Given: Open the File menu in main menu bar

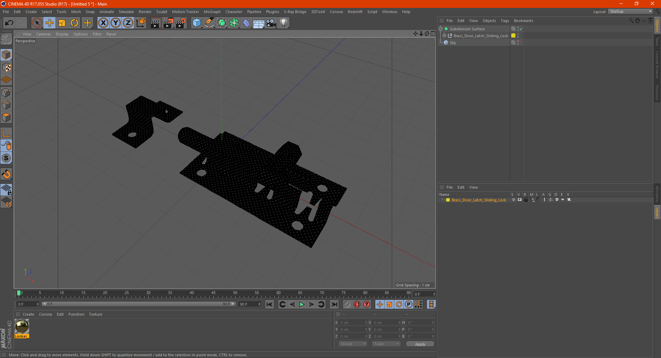Looking at the screenshot, I should [6, 12].
